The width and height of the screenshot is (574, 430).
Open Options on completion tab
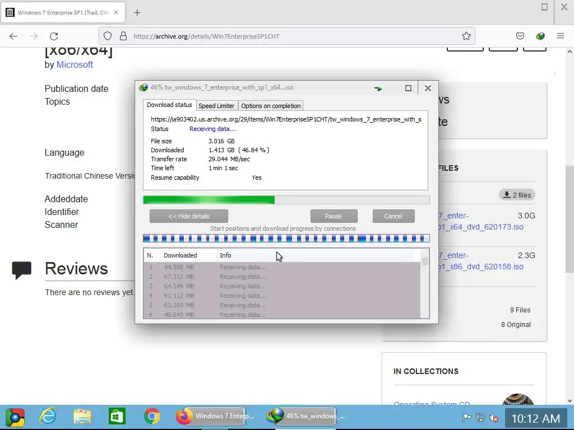click(271, 106)
